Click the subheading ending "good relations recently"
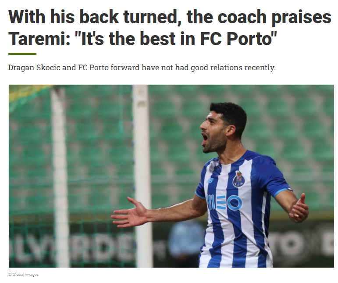338x283 pixels. [x=142, y=68]
